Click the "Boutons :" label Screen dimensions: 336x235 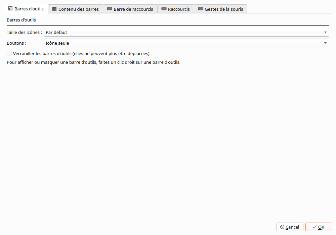(x=16, y=43)
